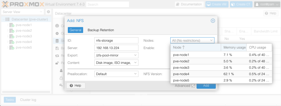
Task: Click the Documentation book icon
Action: click(178, 4)
